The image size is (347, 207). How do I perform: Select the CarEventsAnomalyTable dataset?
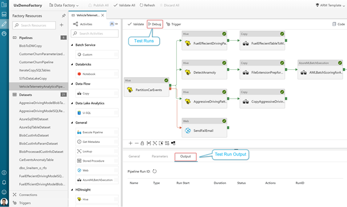click(36, 160)
